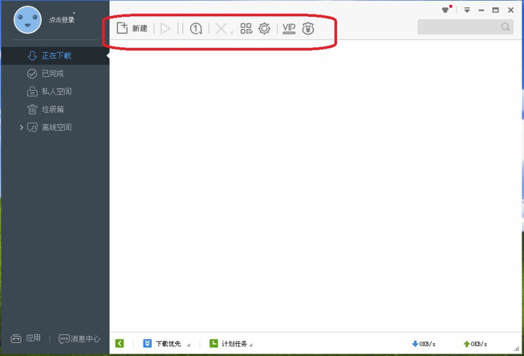Open the main menu dropdown triangle icon
Screen dimensions: 524x356
click(467, 10)
